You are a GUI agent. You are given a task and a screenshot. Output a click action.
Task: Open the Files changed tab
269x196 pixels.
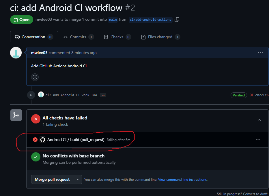[x=160, y=37]
